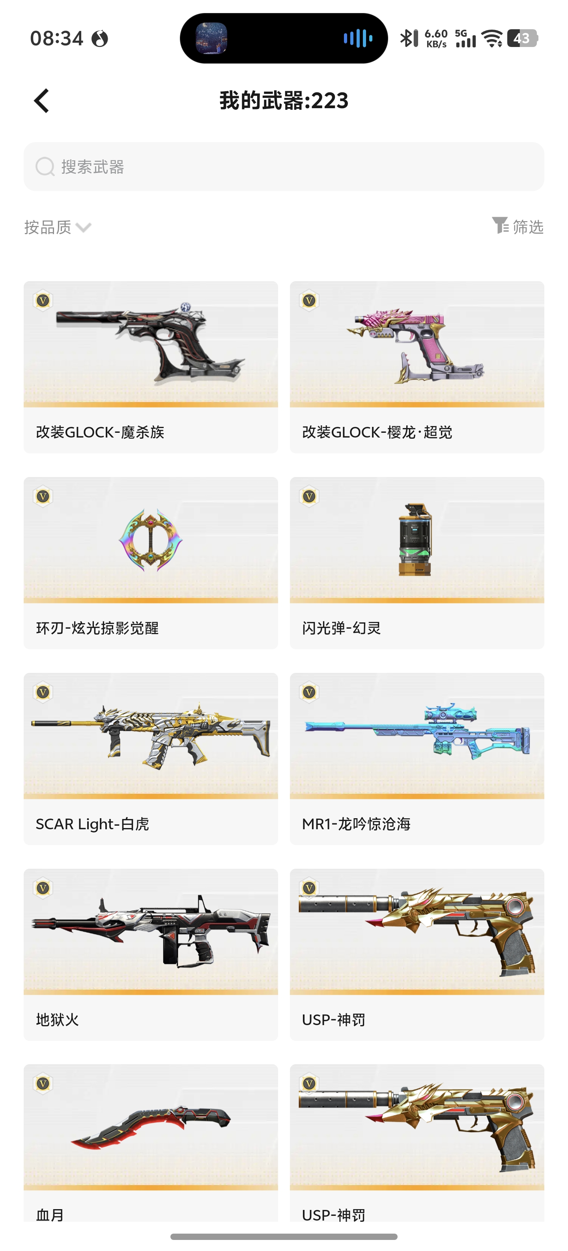Screen dimensions: 568x1251
Task: Tap the audio waveform indicator in status pill
Action: click(357, 38)
